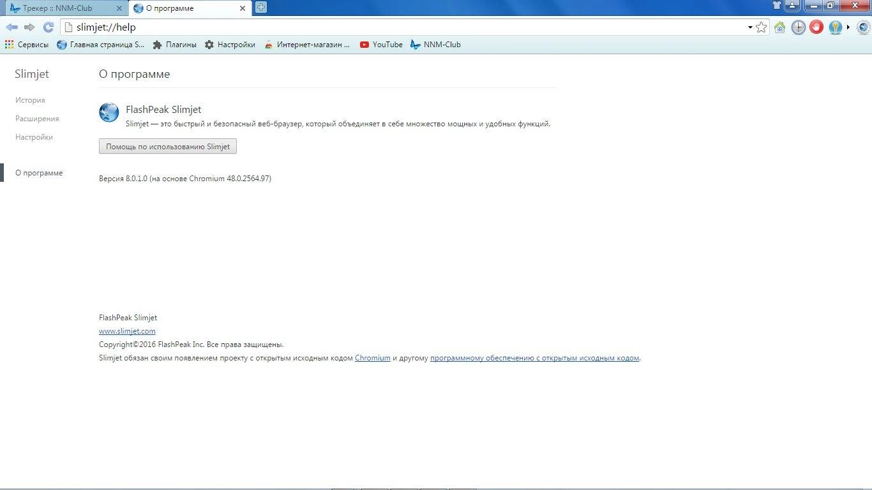Go back with the back arrow
This screenshot has height=490, width=872.
[11, 27]
